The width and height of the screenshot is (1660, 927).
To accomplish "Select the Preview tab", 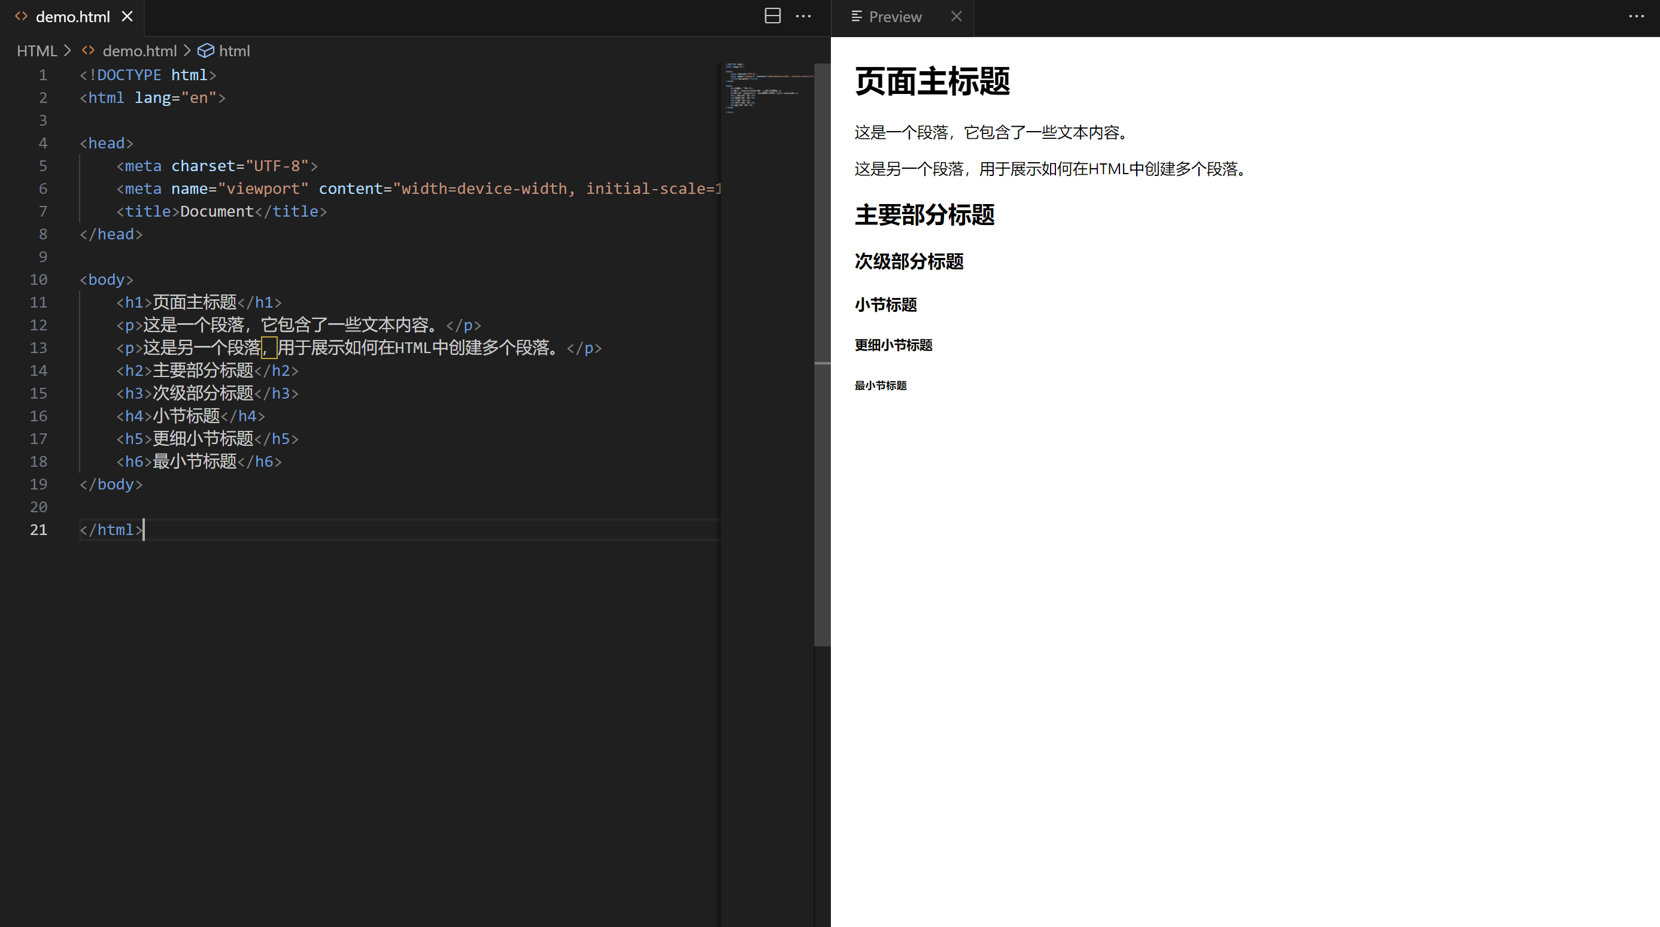I will click(895, 17).
